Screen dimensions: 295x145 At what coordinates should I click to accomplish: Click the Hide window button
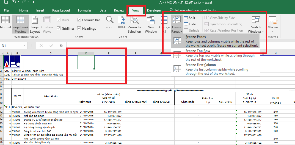pyautogui.click(x=189, y=24)
